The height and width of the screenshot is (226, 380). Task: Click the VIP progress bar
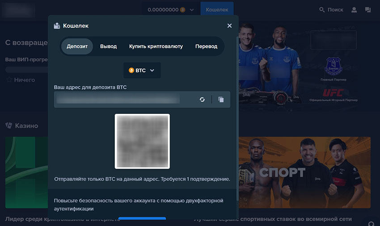click(27, 70)
